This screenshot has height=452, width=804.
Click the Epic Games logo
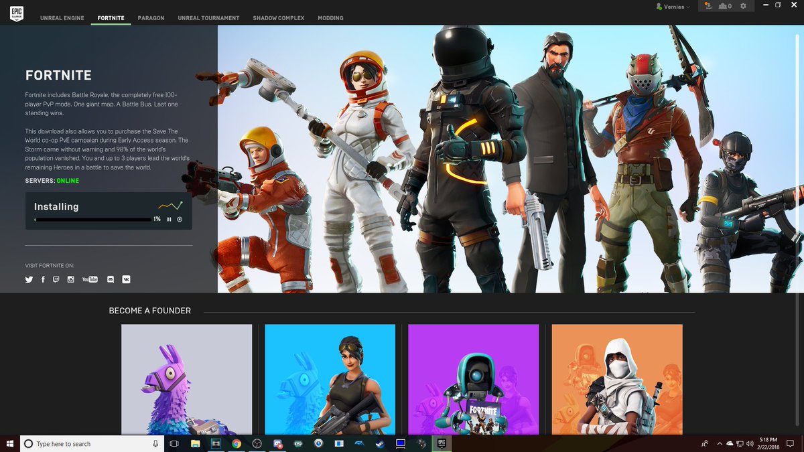tap(17, 13)
